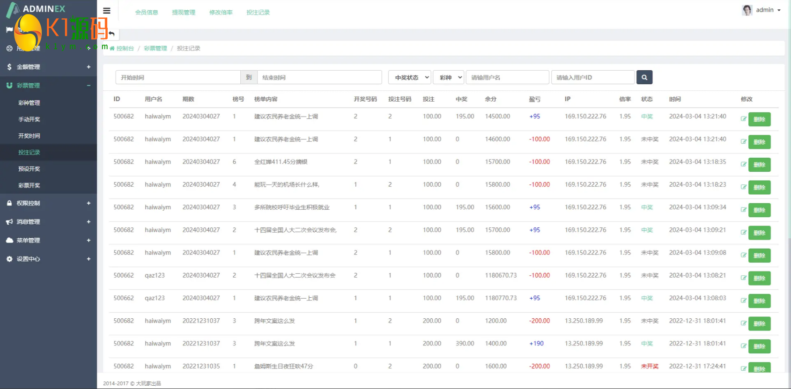Screen dimensions: 791x389
Task: Open the 中奖状态 dropdown filter
Action: pyautogui.click(x=409, y=77)
